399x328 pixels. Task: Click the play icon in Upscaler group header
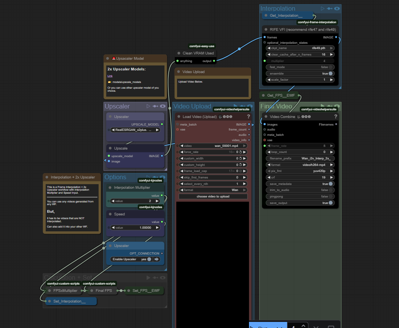pos(148,106)
